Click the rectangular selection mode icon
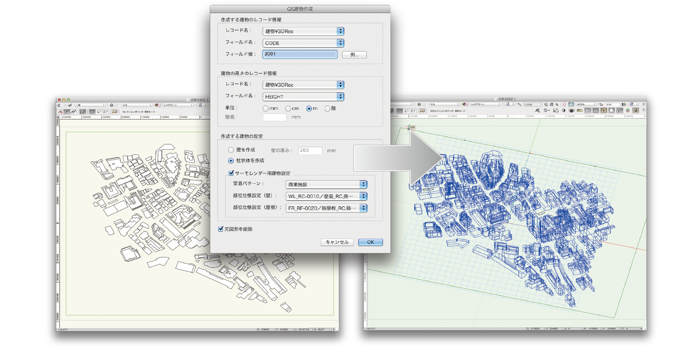 pos(92,112)
